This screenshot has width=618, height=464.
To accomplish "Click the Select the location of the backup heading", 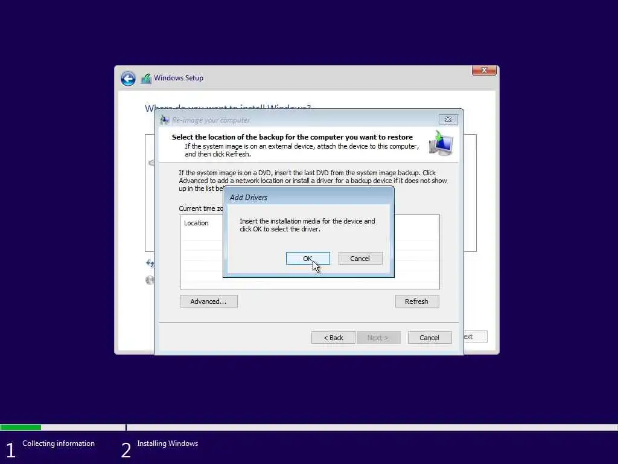I will coord(292,137).
